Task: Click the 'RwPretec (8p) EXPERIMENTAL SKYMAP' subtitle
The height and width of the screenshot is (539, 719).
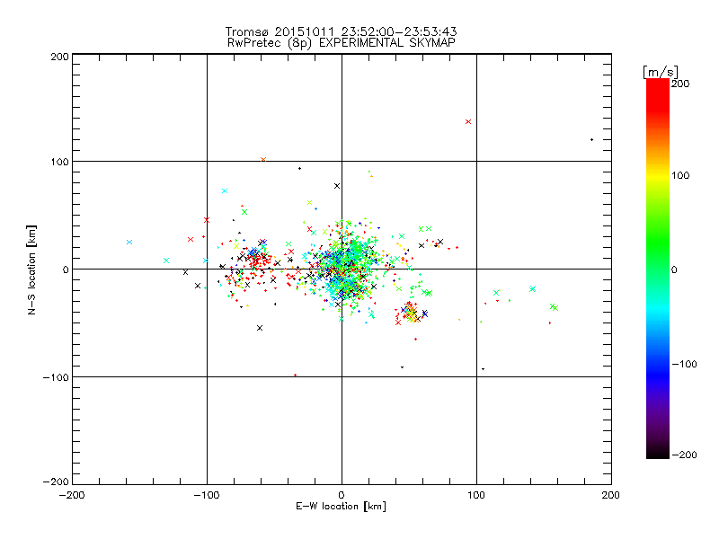Action: [x=342, y=43]
